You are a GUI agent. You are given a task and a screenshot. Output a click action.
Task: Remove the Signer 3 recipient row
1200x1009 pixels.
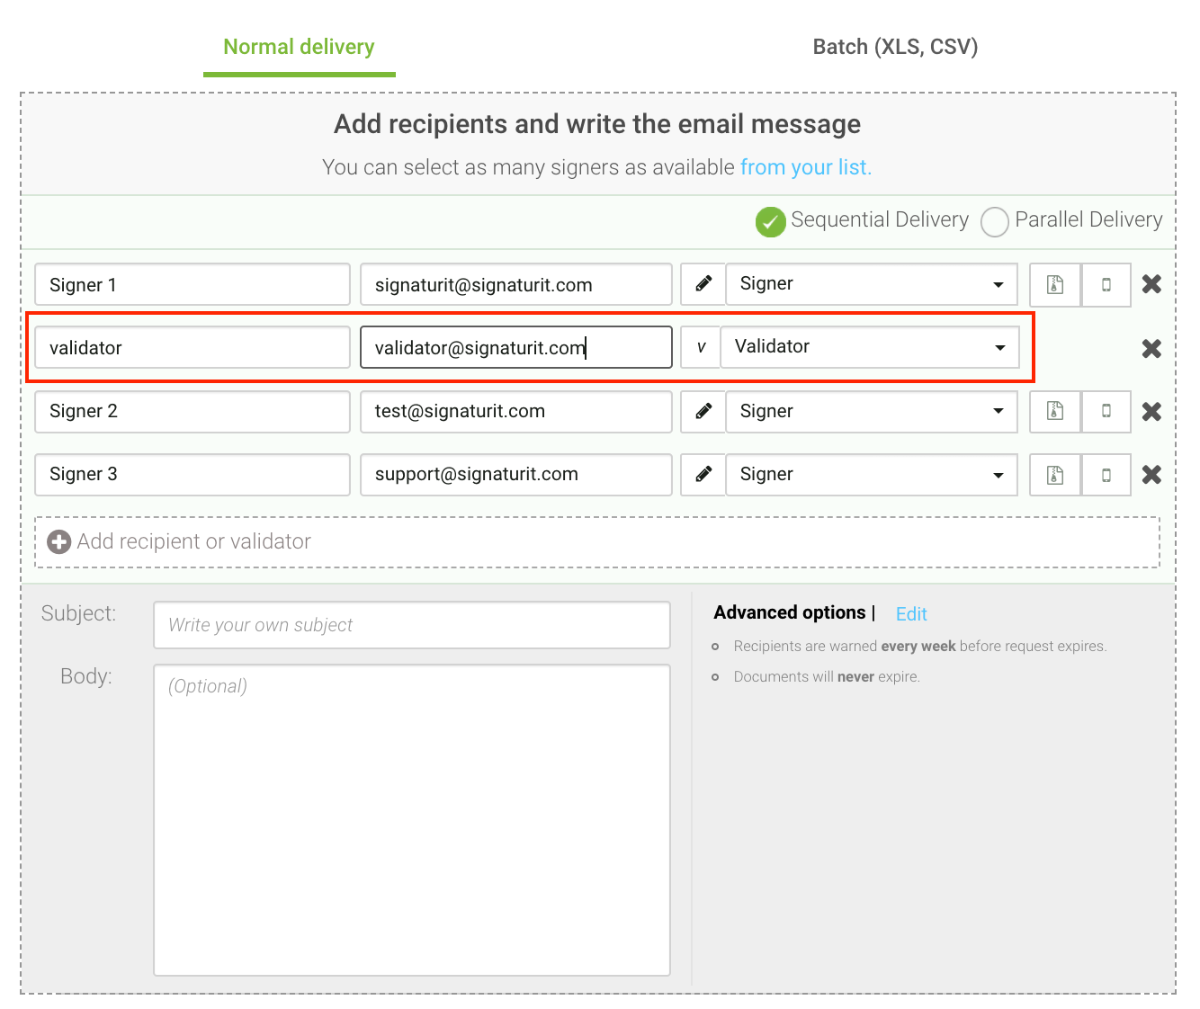tap(1151, 474)
